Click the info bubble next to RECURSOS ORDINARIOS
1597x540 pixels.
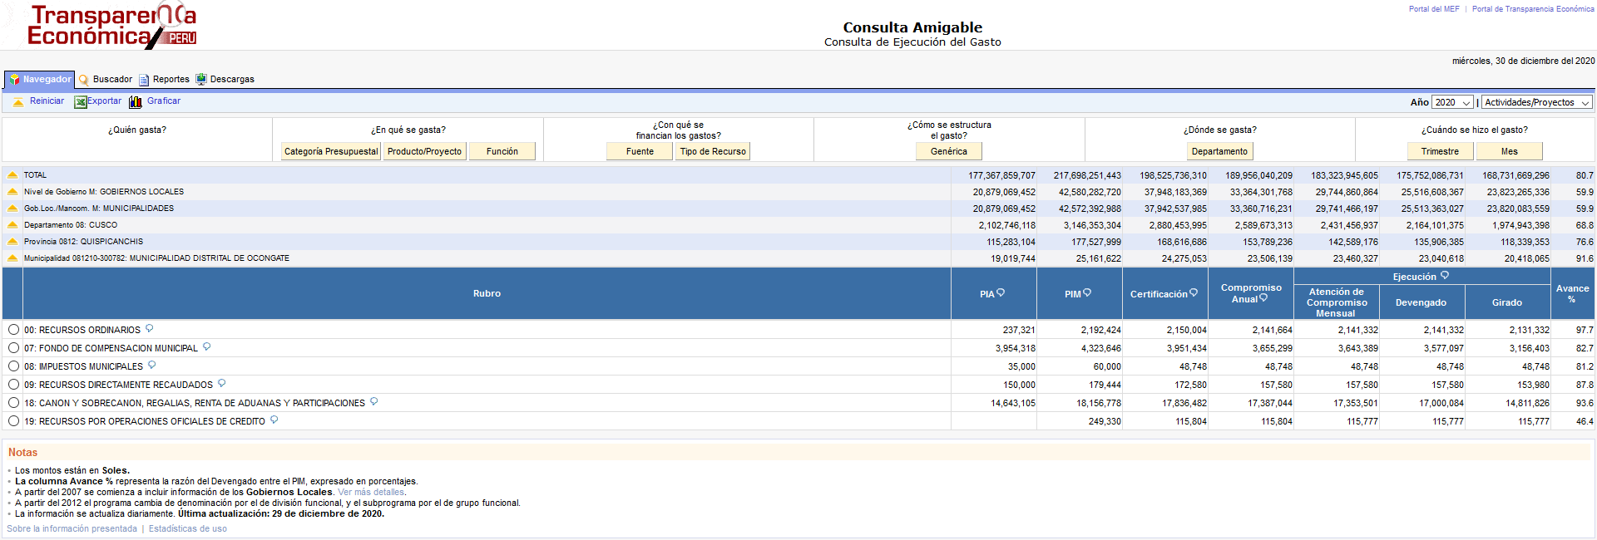150,329
